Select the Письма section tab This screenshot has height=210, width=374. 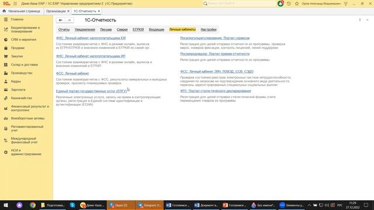(106, 30)
